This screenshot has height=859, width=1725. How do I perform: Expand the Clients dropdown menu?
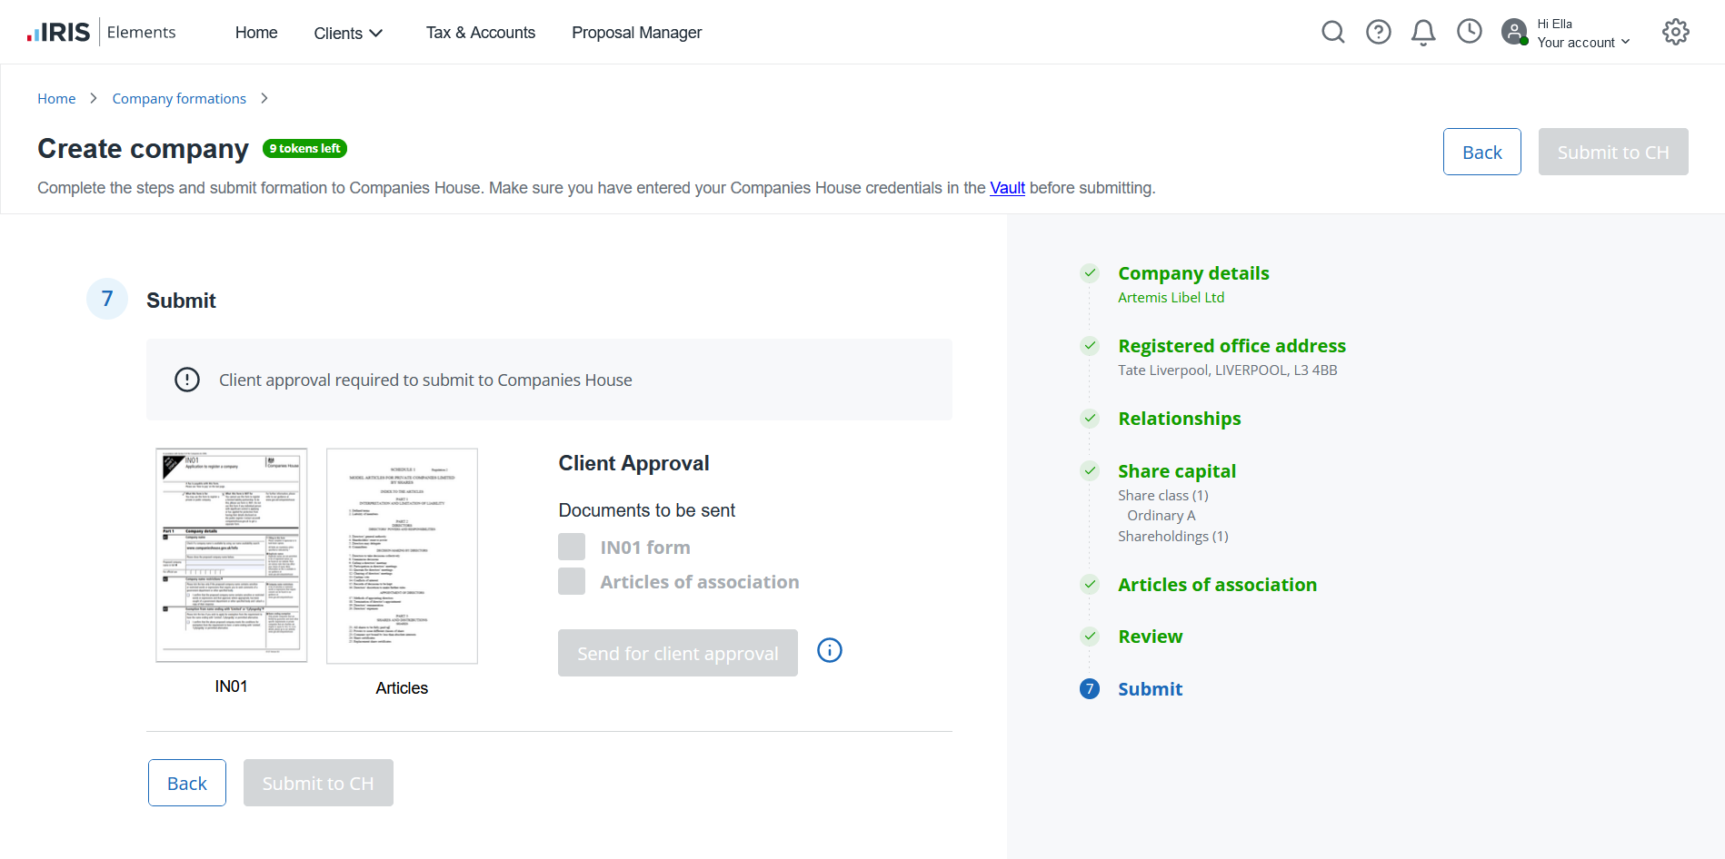coord(348,34)
